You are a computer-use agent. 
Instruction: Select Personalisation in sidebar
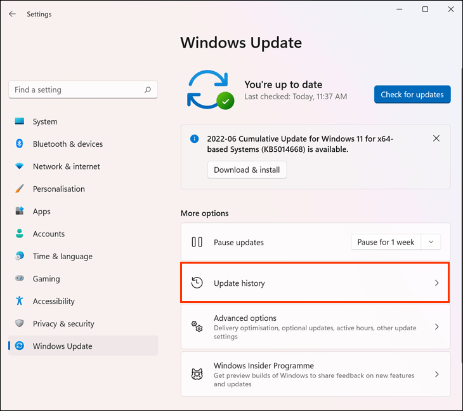tap(83, 189)
